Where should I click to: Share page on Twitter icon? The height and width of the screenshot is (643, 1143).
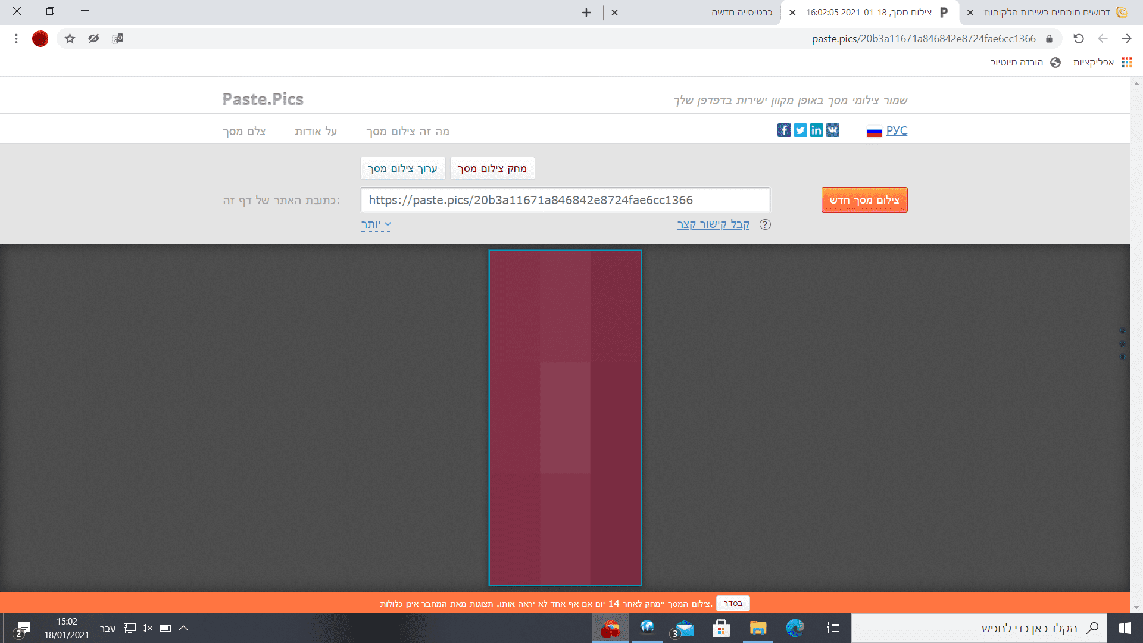pos(800,130)
